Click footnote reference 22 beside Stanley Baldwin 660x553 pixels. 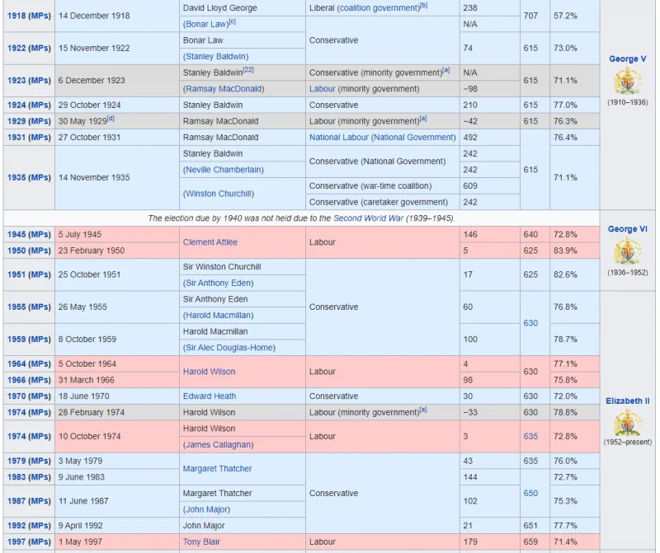[x=248, y=70]
